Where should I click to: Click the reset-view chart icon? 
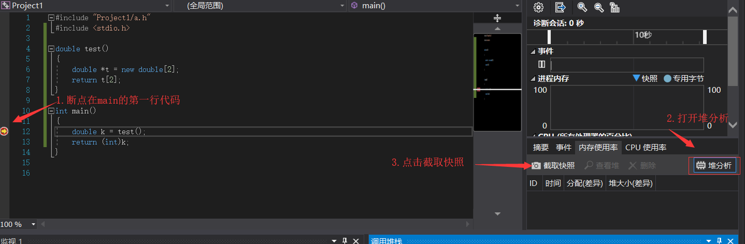[615, 7]
